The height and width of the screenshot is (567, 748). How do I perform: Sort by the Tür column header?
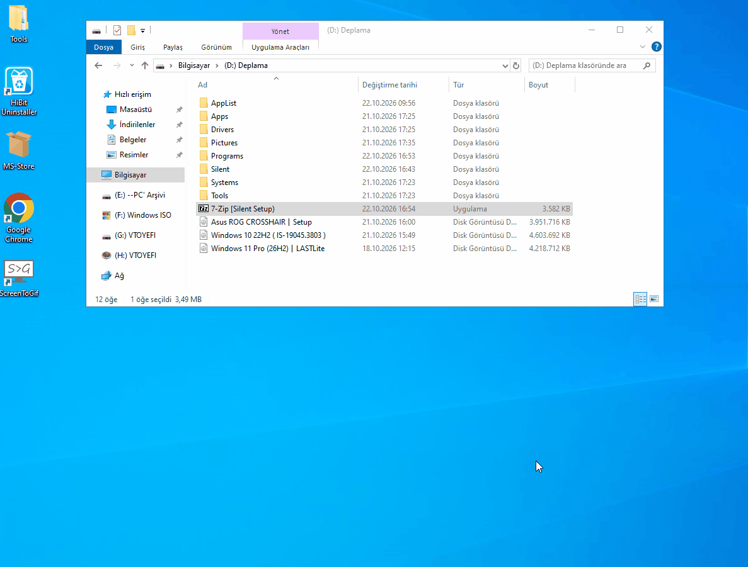point(486,85)
